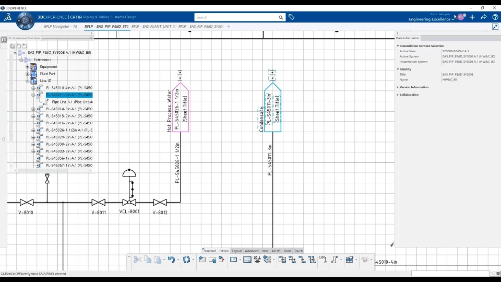The width and height of the screenshot is (501, 282).
Task: Click the 3DEXPERIENCE compass icon
Action: pyautogui.click(x=25, y=21)
